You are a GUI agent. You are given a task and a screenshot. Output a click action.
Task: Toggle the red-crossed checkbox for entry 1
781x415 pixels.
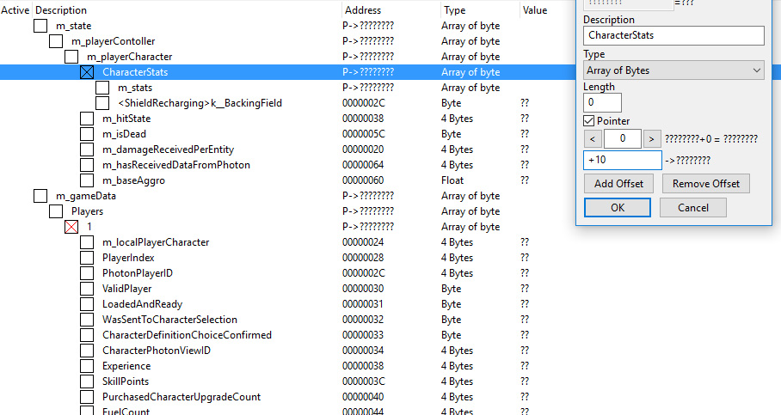71,227
